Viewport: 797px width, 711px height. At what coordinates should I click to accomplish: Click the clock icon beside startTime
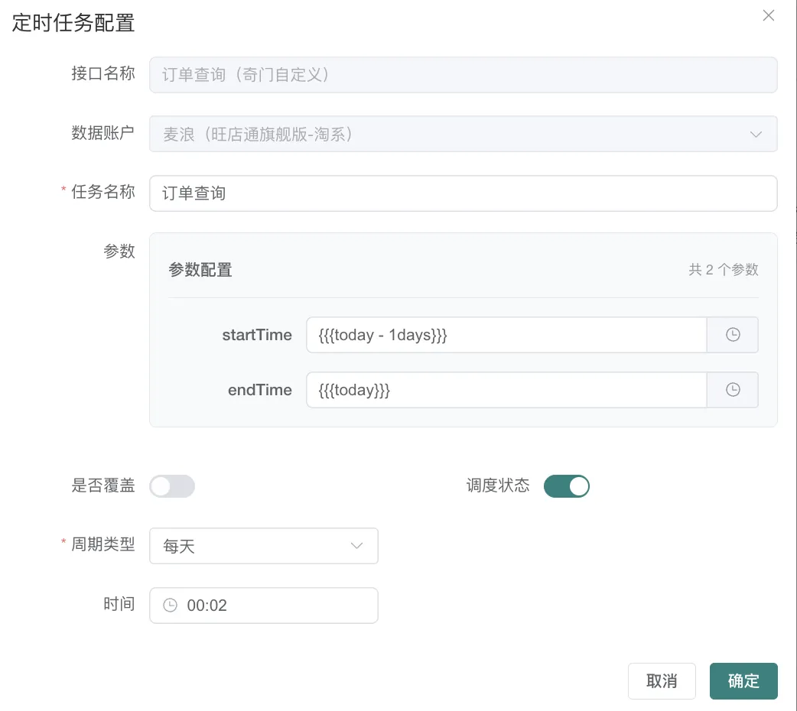732,335
